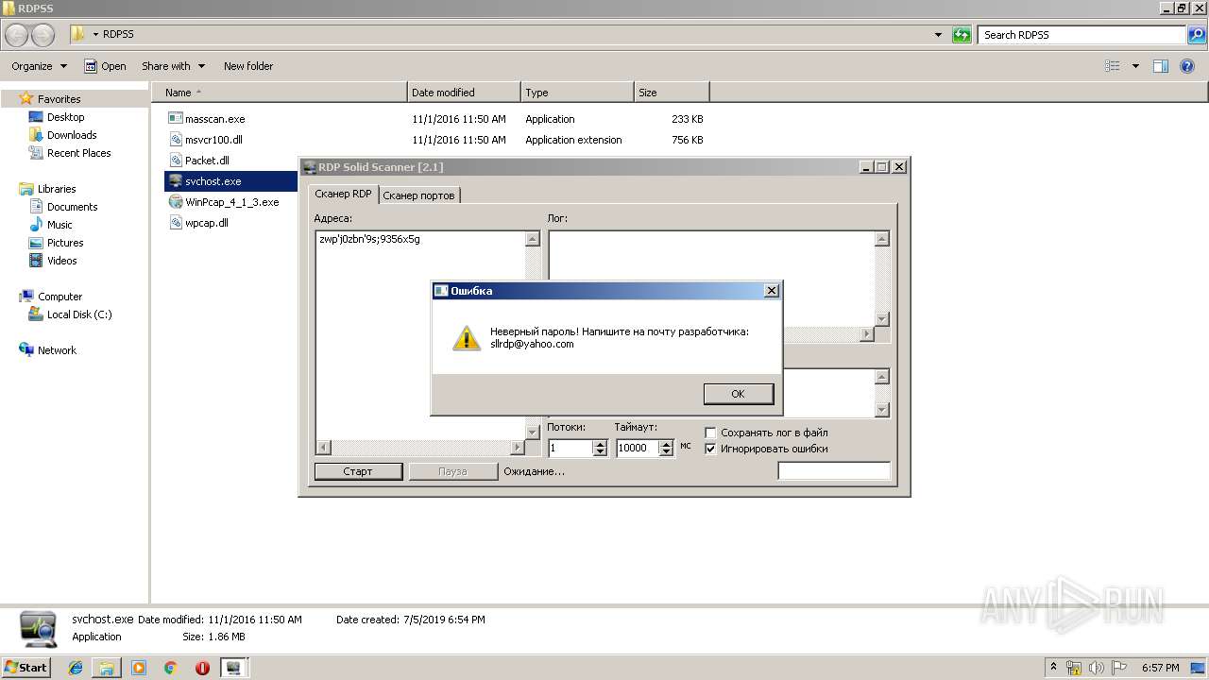Click New folder in toolbar

pyautogui.click(x=248, y=66)
